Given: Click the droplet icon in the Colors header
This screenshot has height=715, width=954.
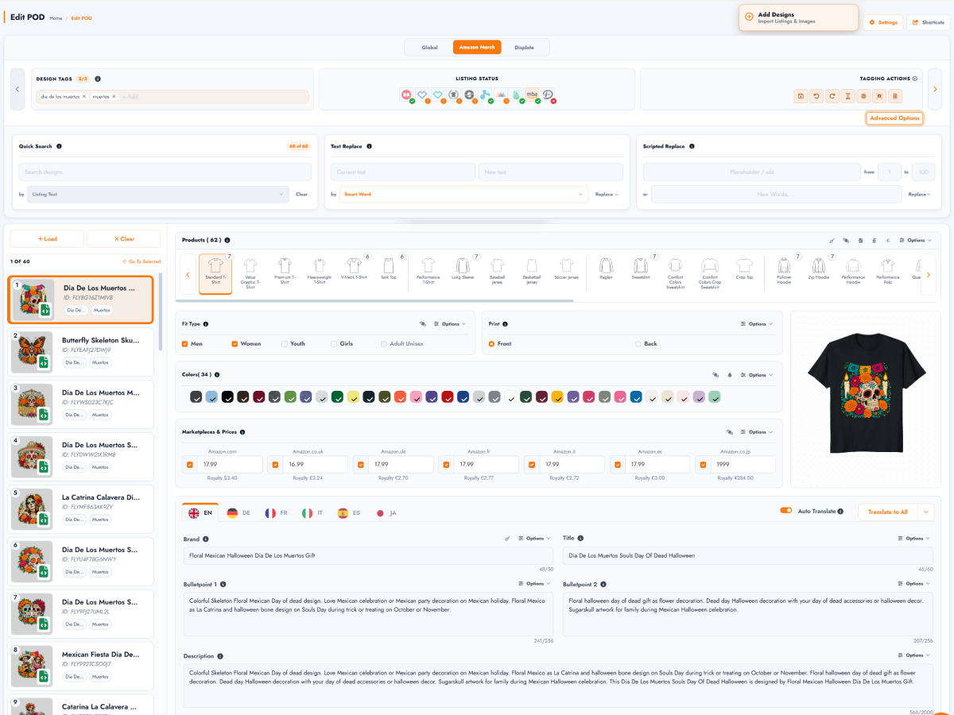Looking at the screenshot, I should (729, 375).
